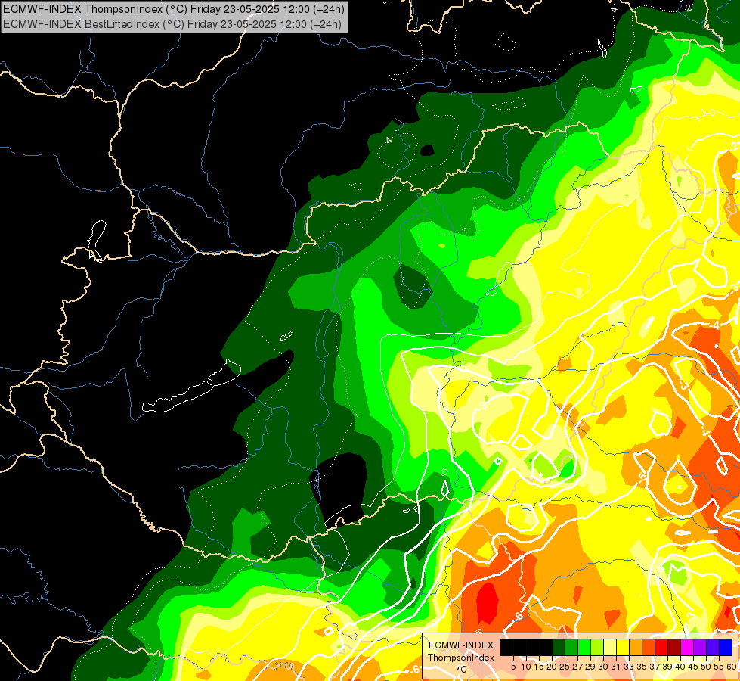Select the magenta legend swatch
The height and width of the screenshot is (681, 740).
coord(686,648)
